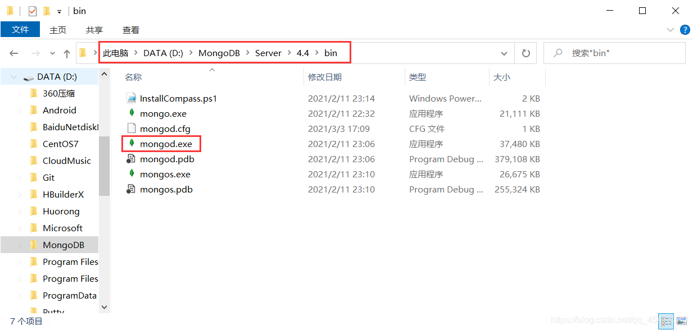Open the Customize Quick Access Toolbar dropdown
Image resolution: width=693 pixels, height=330 pixels.
tap(59, 11)
